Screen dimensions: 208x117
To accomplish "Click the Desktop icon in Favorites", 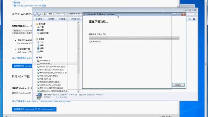I will (x=38, y=30).
